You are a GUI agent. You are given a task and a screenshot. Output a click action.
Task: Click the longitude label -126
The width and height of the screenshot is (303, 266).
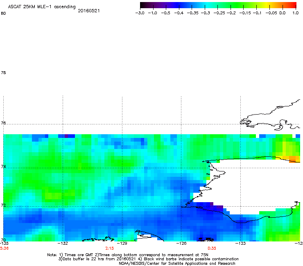(x=181, y=243)
